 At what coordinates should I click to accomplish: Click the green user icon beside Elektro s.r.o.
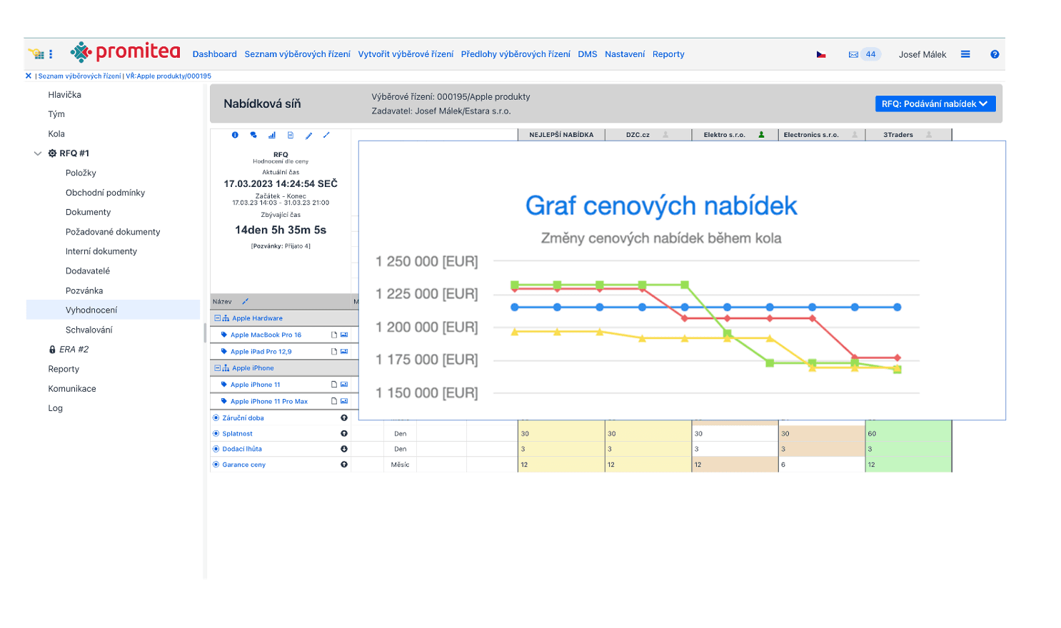tap(761, 134)
